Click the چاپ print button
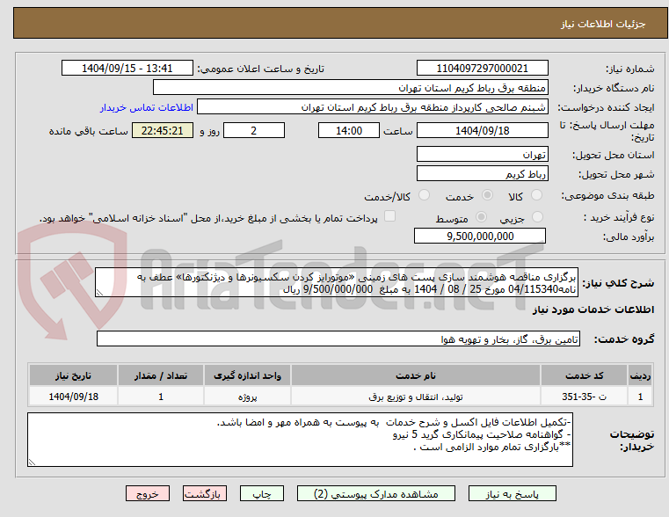669x517 pixels. tap(262, 493)
